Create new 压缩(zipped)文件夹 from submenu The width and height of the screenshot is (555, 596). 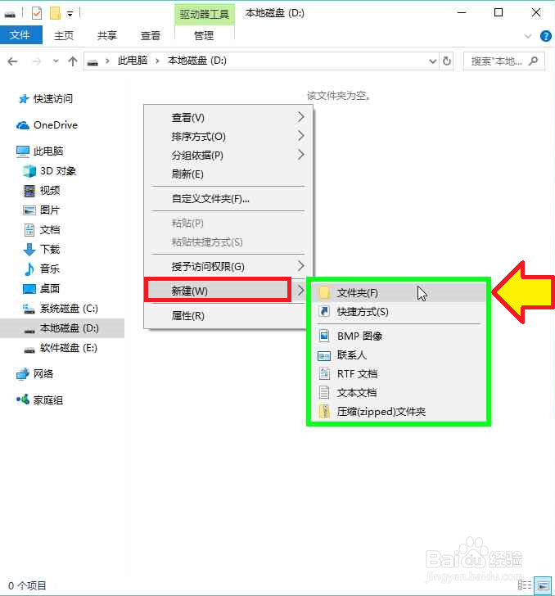tap(399, 412)
